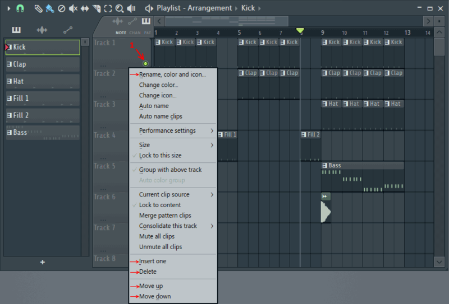449x304 pixels.
Task: Select Fill 2 pattern in the picker
Action: click(43, 115)
